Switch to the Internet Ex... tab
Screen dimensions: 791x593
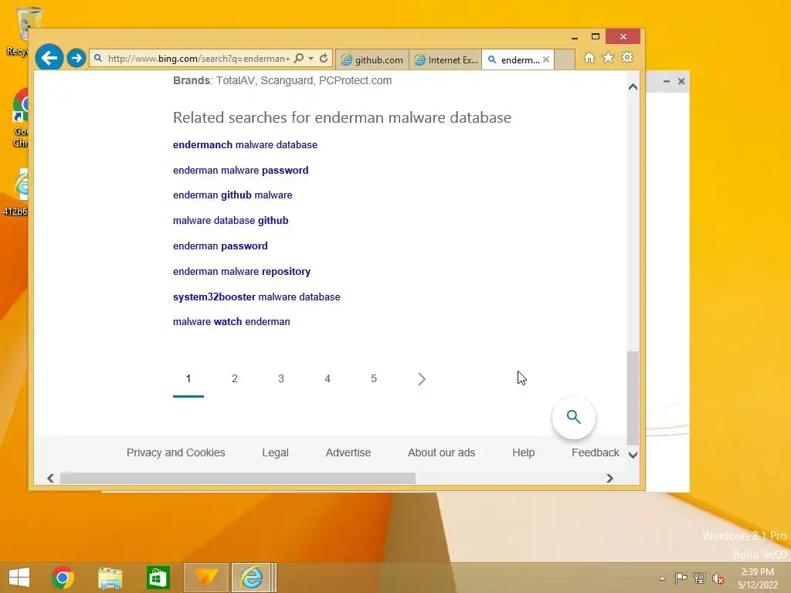(446, 59)
